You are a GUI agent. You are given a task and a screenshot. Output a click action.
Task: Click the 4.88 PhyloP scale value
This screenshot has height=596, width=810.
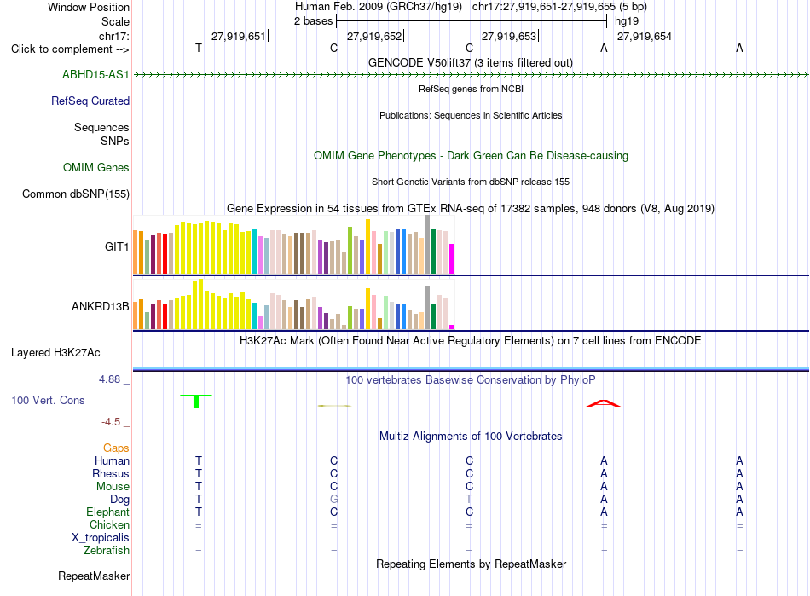click(x=109, y=379)
